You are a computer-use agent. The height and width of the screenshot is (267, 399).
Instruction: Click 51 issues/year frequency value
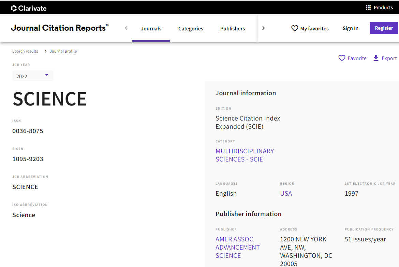(365, 239)
